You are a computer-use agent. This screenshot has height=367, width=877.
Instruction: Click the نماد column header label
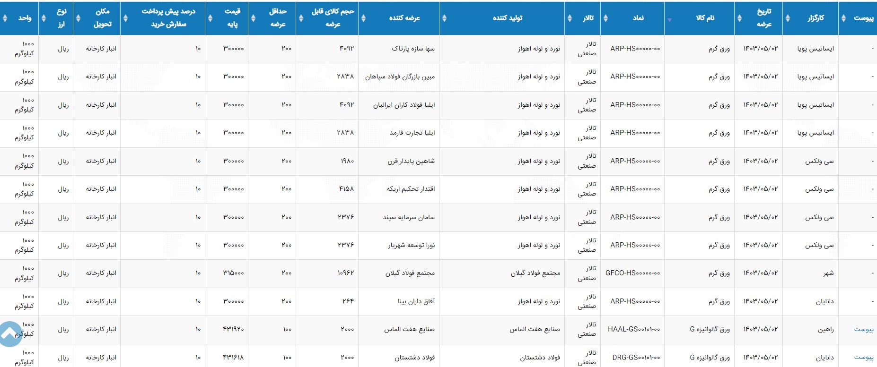(x=639, y=18)
